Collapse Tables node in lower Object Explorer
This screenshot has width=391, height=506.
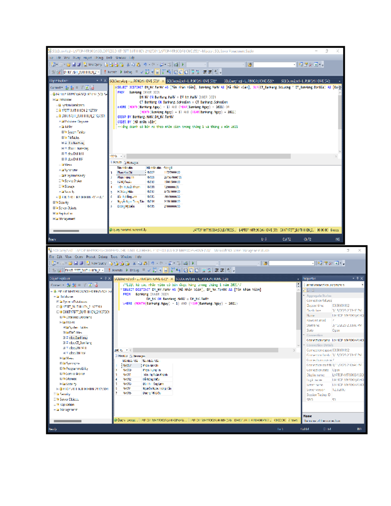coord(61,322)
